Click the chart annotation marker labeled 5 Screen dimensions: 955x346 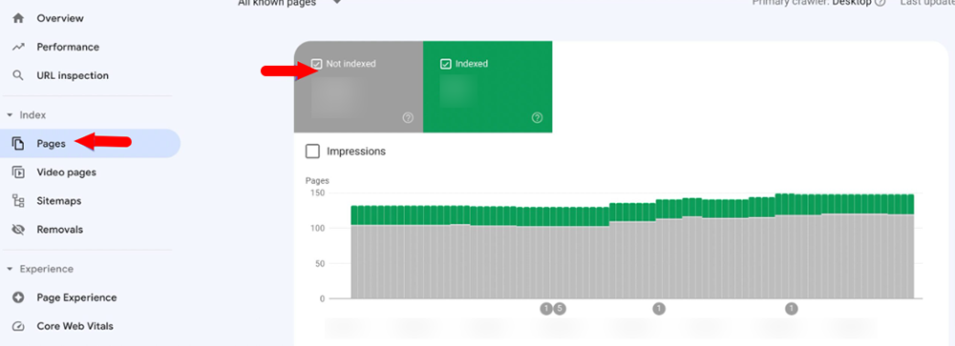coord(559,308)
